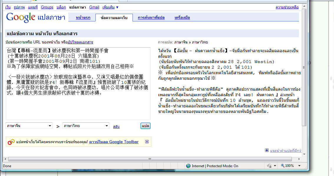The image size is (334, 176).
Task: Open the Gmail link
Action: point(94,7)
